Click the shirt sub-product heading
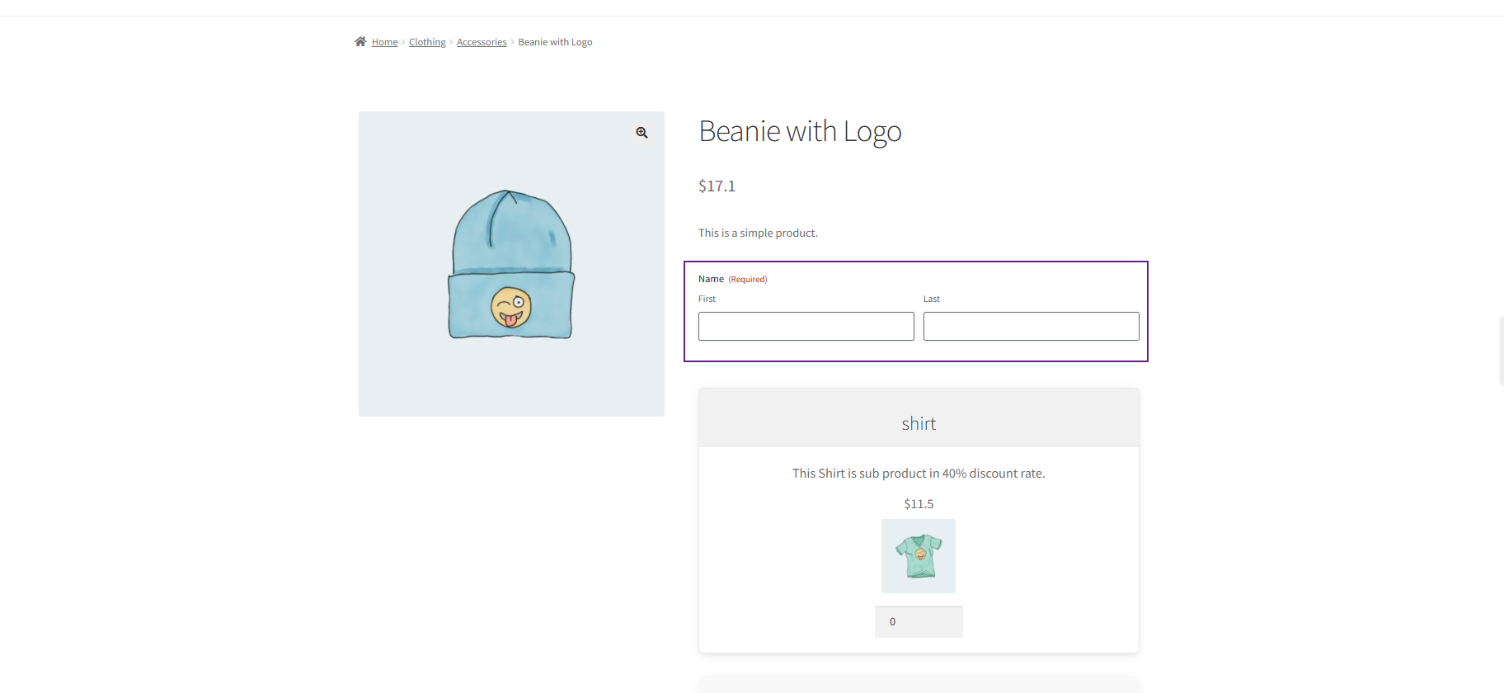This screenshot has height=693, width=1504. pyautogui.click(x=919, y=424)
